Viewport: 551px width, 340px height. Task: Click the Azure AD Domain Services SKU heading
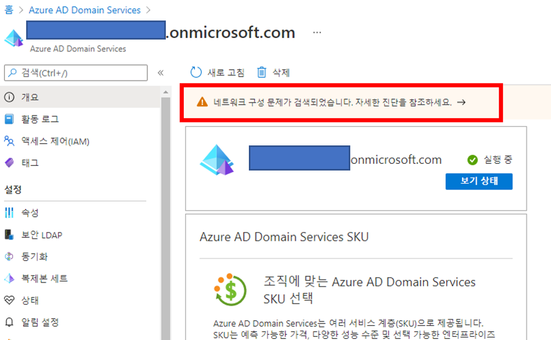coord(284,237)
